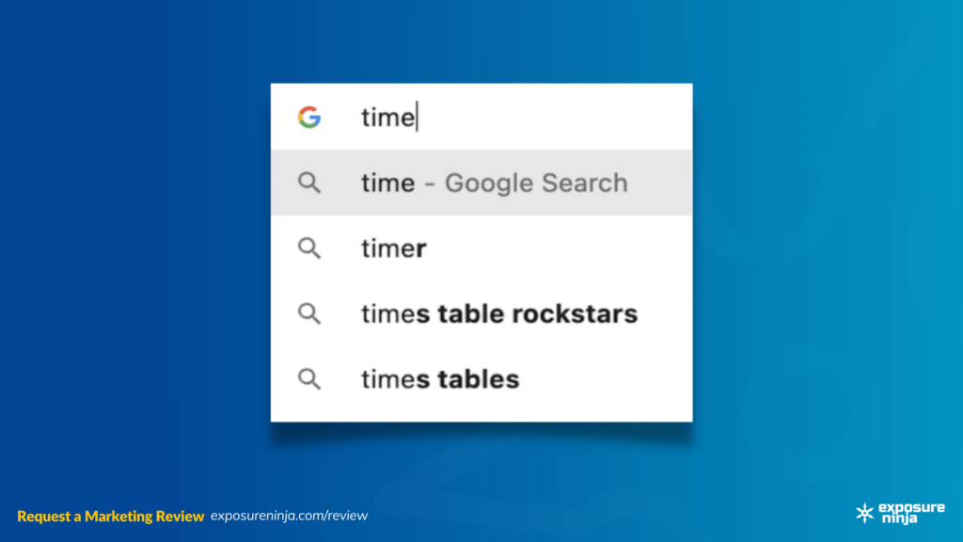
Task: Click the highlighted gray suggestion row
Action: pyautogui.click(x=481, y=183)
